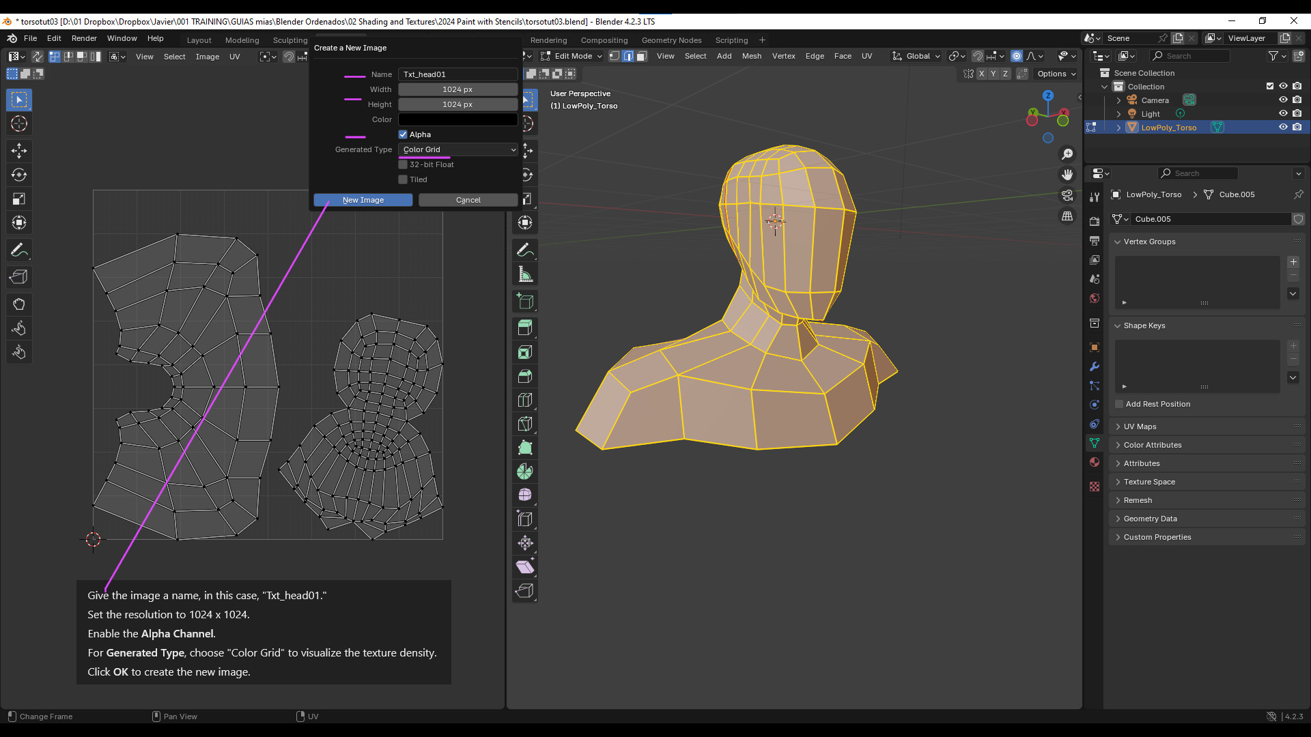Image resolution: width=1311 pixels, height=737 pixels.
Task: Hide the Light with its eye icon
Action: pos(1283,113)
